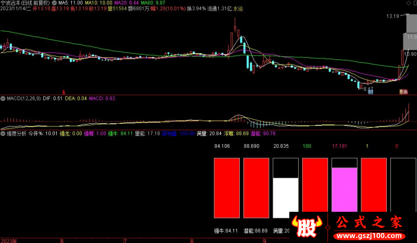The height and width of the screenshot is (243, 417).
Task: Click the DIF: 0.51 value
Action: click(53, 98)
